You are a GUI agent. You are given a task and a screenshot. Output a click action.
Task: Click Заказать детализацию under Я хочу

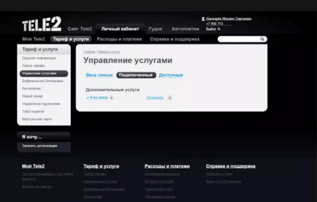pos(40,146)
